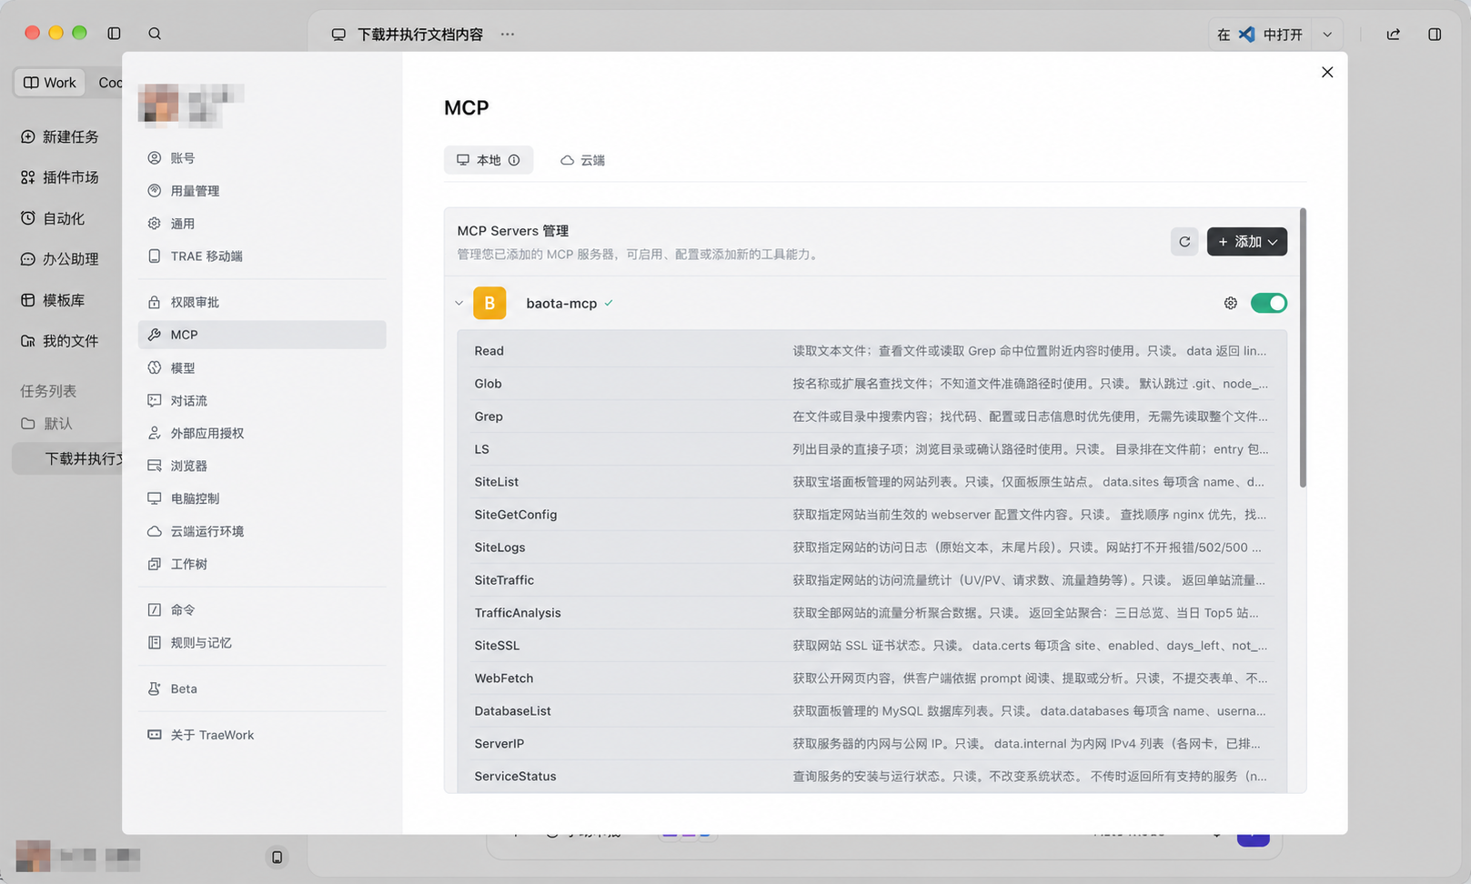Select the LS tool row

tap(872, 449)
